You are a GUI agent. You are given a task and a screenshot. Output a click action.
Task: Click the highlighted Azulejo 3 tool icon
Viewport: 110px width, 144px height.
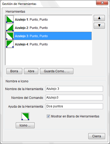10,36
